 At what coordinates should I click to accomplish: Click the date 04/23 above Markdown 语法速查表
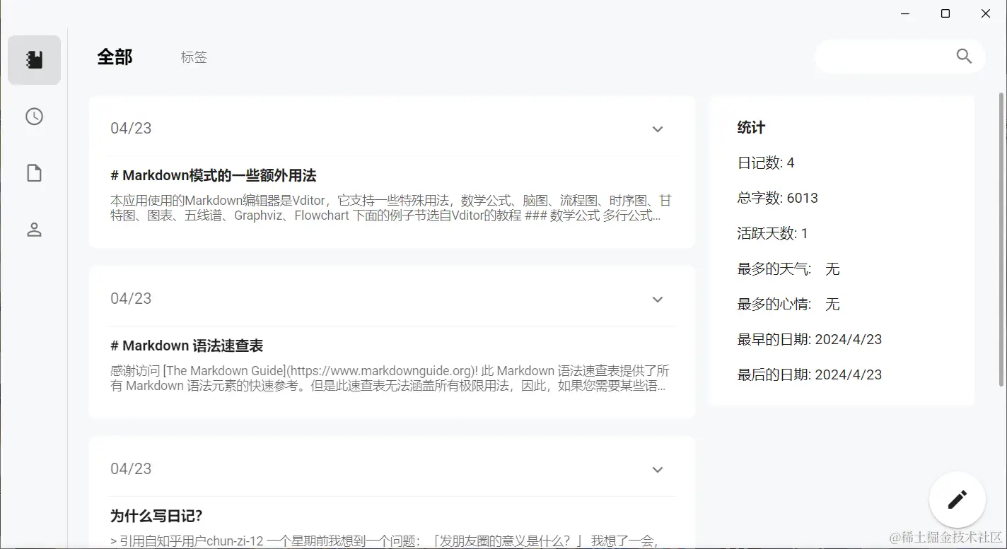(x=131, y=298)
